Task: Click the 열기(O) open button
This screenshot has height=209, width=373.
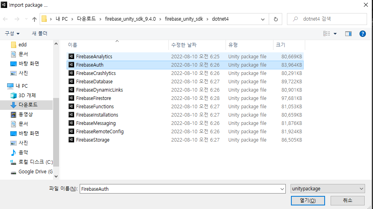Action: pyautogui.click(x=308, y=200)
